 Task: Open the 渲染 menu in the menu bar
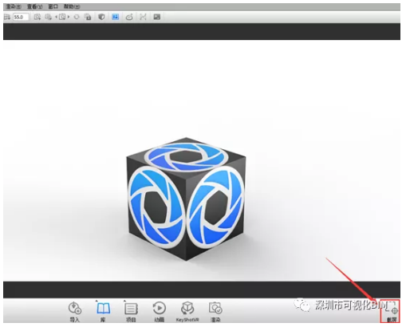coord(13,6)
